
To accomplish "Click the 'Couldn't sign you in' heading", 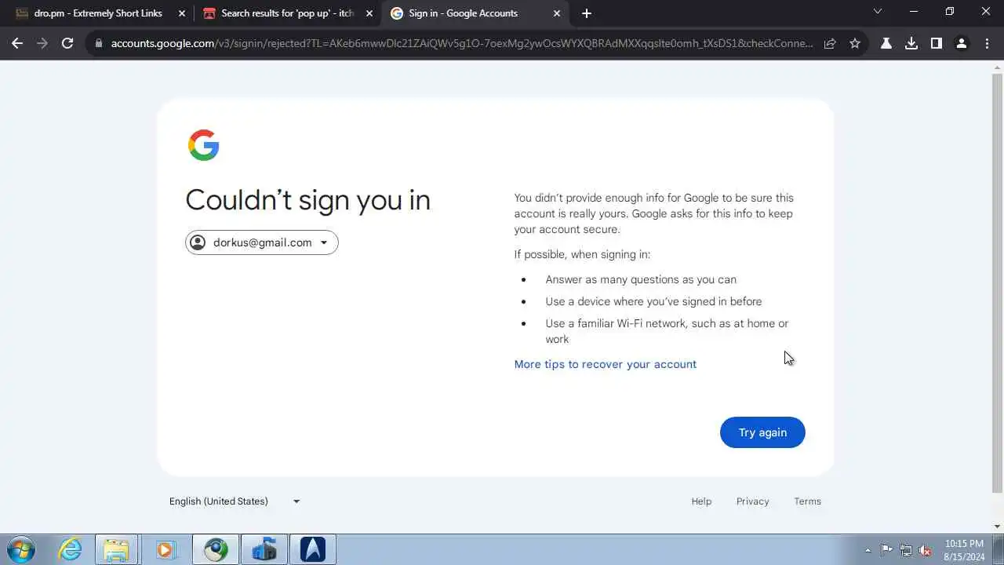I will (x=307, y=200).
